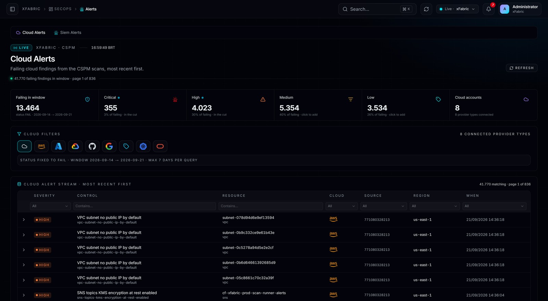
Task: Switch to Siem Alerts tab
Action: 67,32
